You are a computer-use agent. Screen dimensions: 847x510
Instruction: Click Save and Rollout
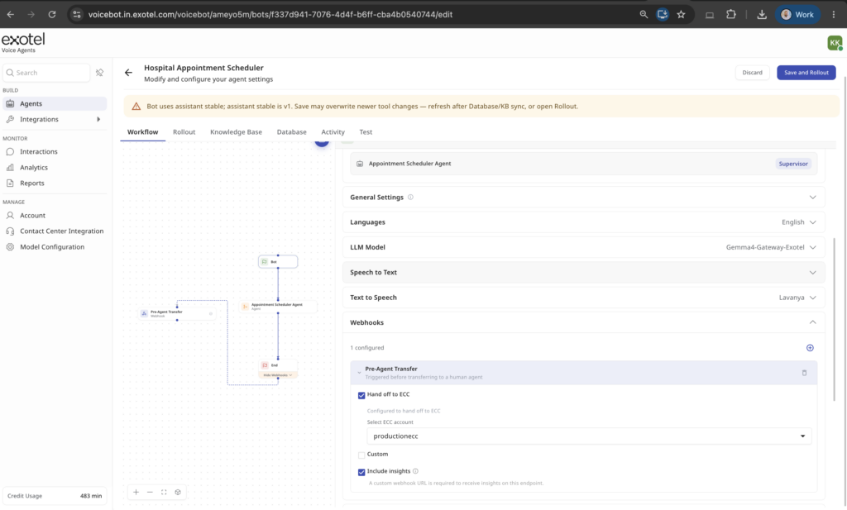806,72
